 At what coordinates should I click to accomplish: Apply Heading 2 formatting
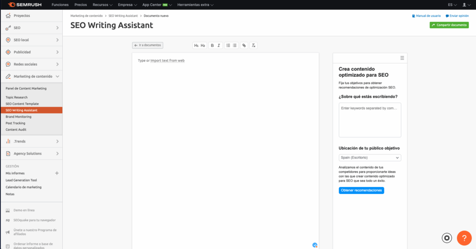pos(203,45)
